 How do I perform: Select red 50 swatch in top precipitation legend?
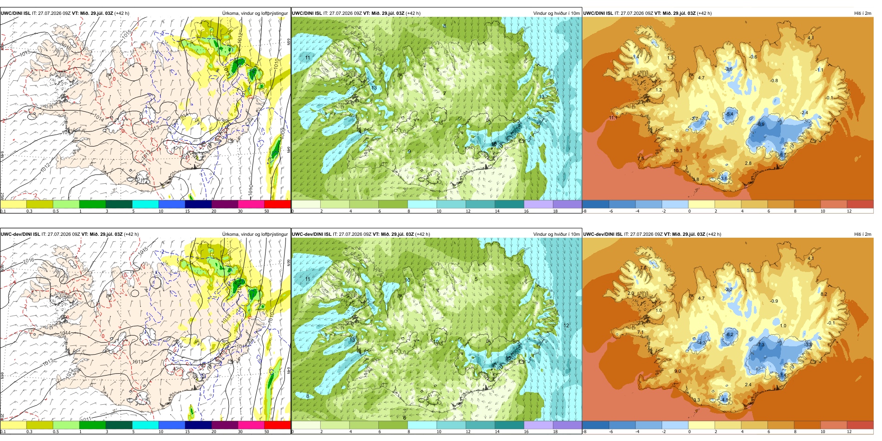(x=277, y=204)
